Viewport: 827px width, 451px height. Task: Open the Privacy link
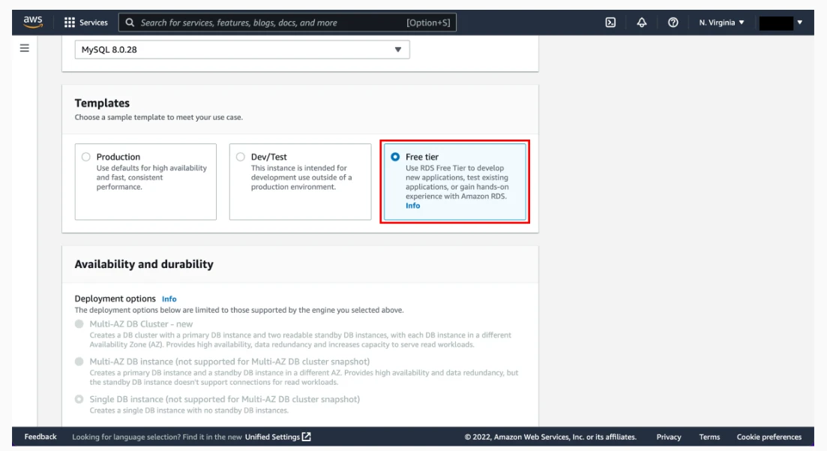point(669,437)
